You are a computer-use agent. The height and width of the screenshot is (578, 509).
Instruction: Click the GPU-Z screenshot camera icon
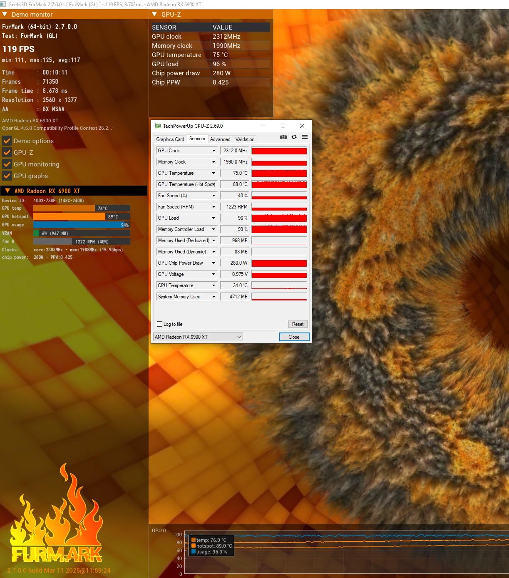click(x=283, y=137)
